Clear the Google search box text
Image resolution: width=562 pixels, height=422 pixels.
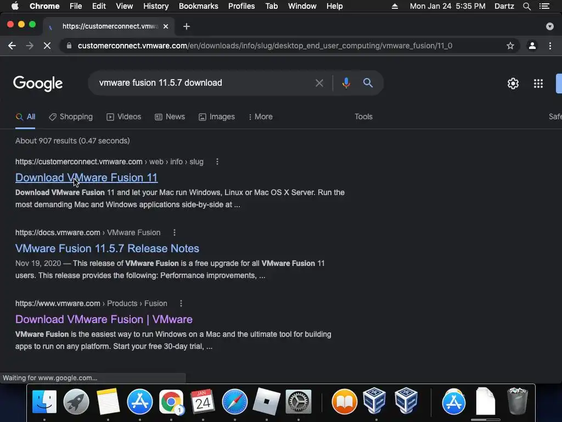(x=319, y=84)
